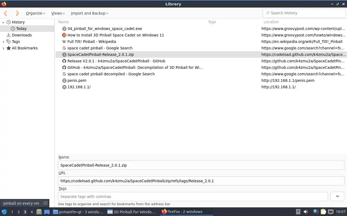347x216 pixels.
Task: Click the Downloads arrow icon in sidebar
Action: coord(9,35)
